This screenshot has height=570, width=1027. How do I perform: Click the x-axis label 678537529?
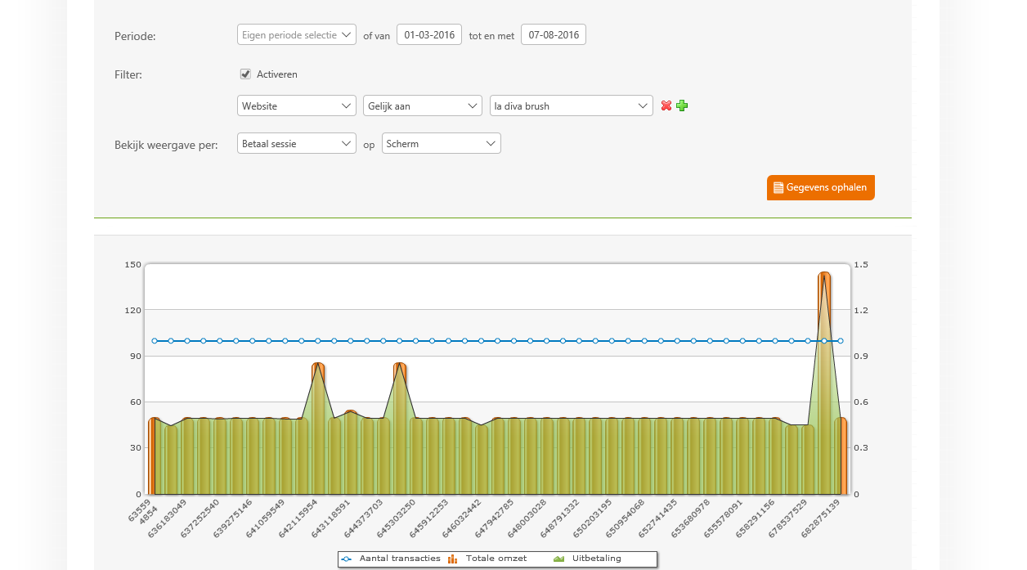click(790, 518)
